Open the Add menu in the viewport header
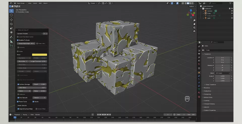Image resolution: width=242 pixels, height=124 pixels. coord(40,3)
